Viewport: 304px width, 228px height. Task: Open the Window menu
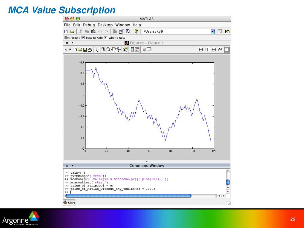pos(123,25)
